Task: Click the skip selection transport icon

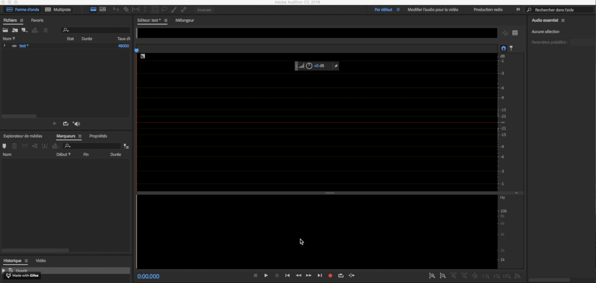Action: point(352,276)
